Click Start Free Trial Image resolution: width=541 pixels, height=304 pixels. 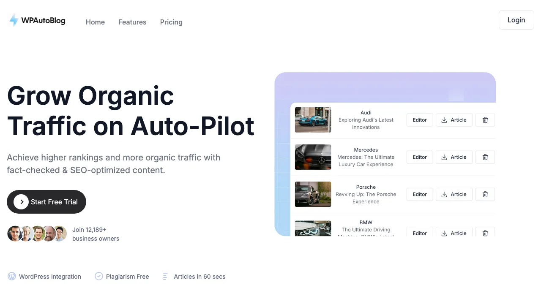click(x=46, y=202)
